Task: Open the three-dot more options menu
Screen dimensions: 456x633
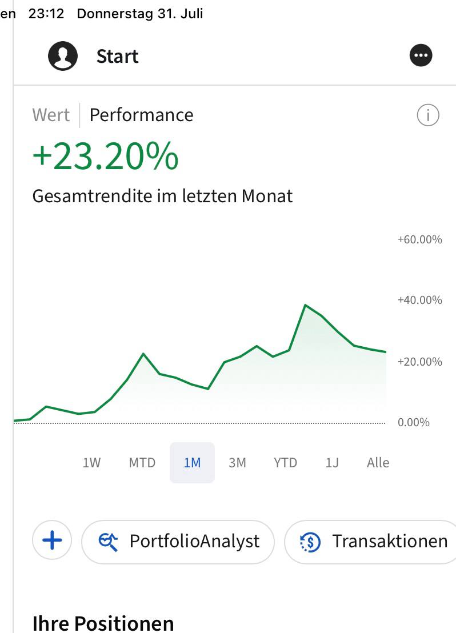Action: (421, 56)
